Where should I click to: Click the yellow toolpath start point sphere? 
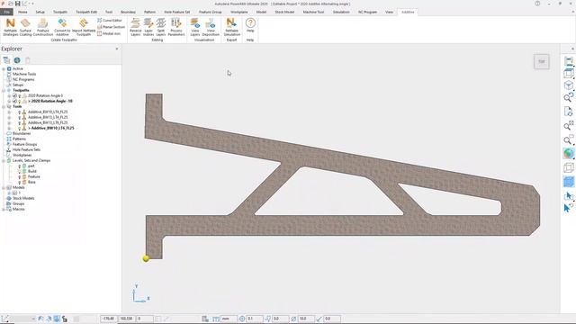[146, 258]
